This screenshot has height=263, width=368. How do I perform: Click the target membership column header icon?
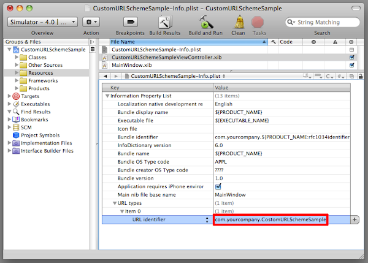tap(351, 42)
